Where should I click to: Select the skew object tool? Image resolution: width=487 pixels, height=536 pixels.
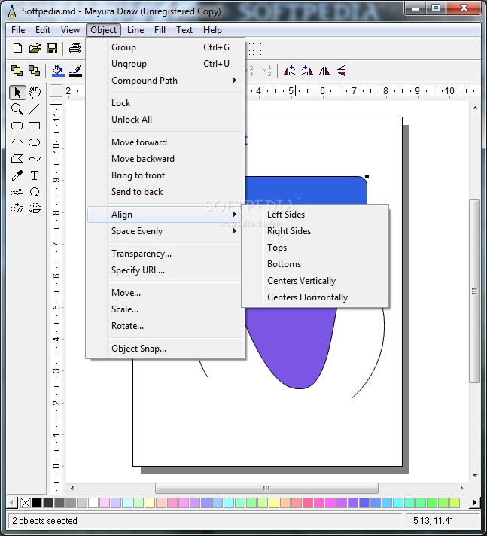(17, 209)
